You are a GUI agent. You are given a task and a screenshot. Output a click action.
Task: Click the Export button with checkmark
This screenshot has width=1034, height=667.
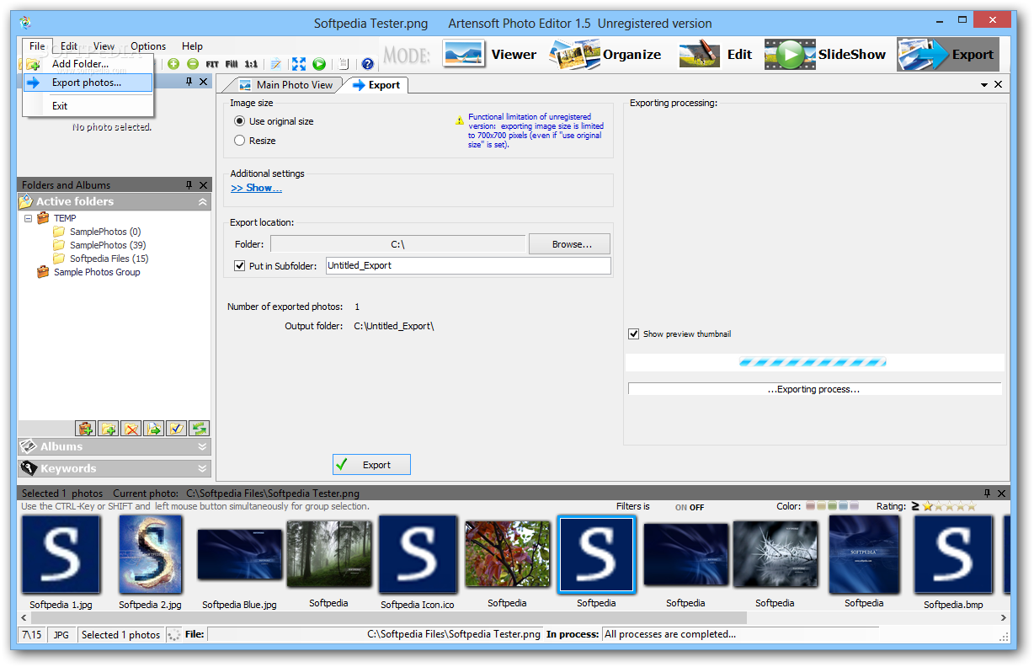coord(371,465)
